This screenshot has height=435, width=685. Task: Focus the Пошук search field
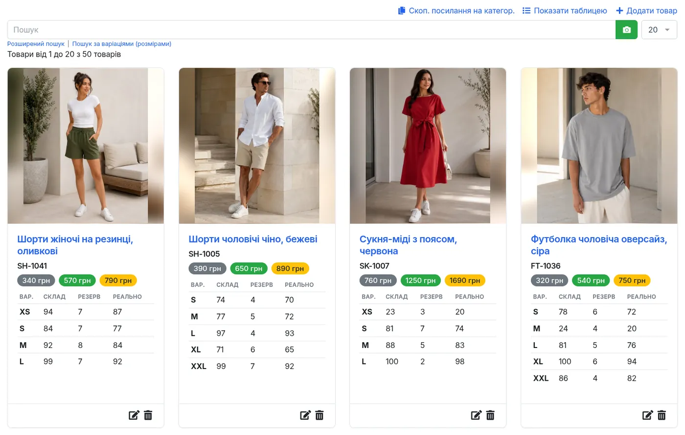pos(311,30)
